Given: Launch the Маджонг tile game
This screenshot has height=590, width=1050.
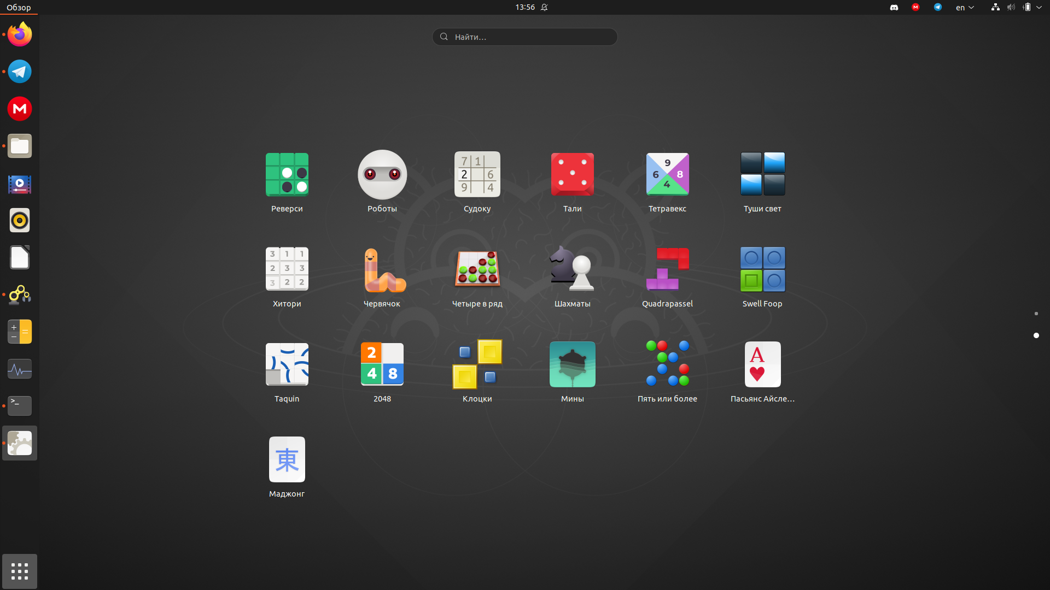Looking at the screenshot, I should (x=287, y=468).
